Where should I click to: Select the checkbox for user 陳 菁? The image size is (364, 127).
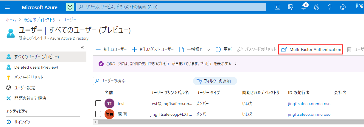pos(98,114)
